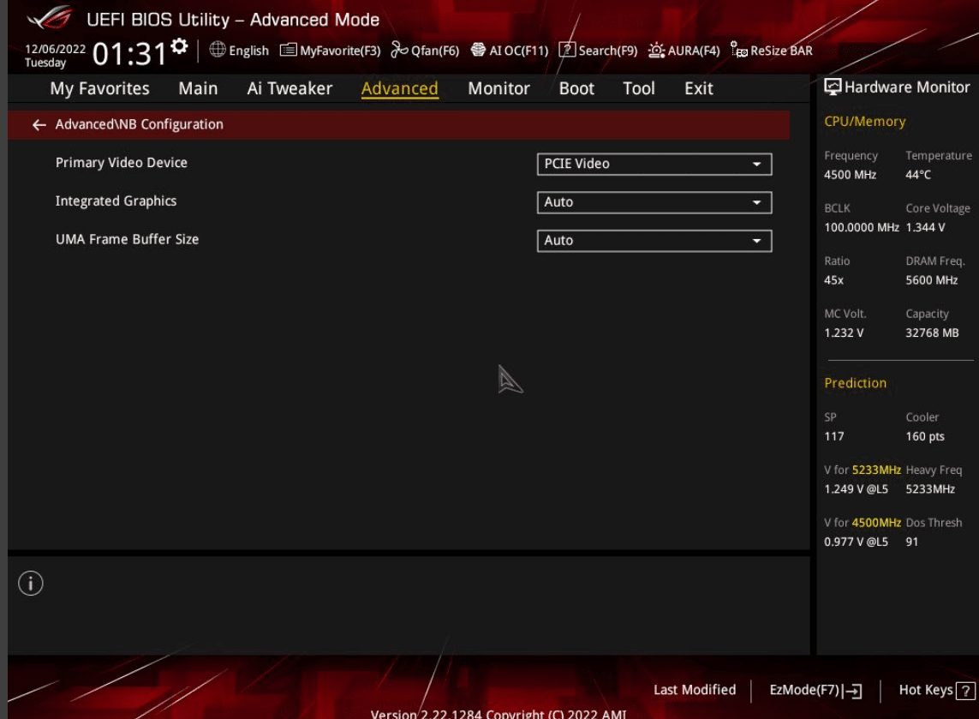Click the Qfan fan icon
Screen dimensions: 979x719
click(x=399, y=50)
